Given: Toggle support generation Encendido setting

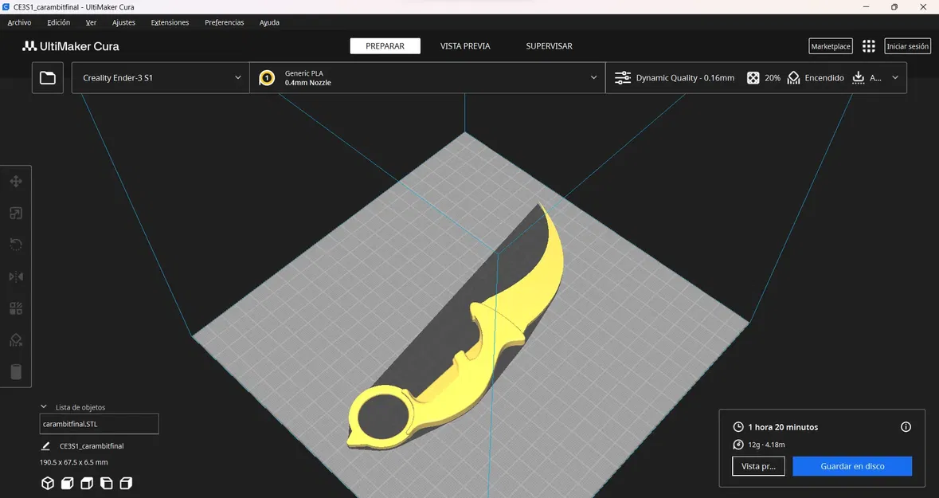Looking at the screenshot, I should pyautogui.click(x=816, y=77).
